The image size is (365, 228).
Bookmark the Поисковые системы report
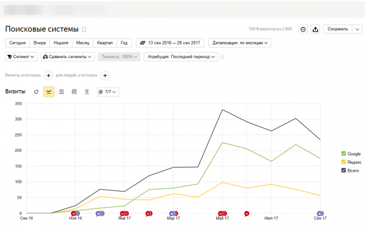pos(84,29)
